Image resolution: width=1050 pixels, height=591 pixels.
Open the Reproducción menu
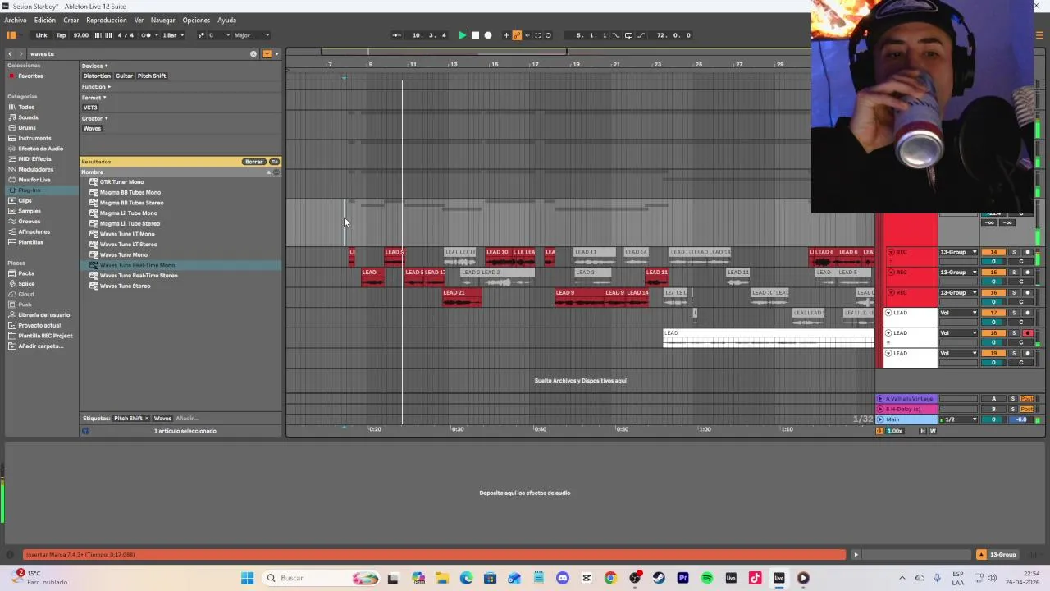point(107,20)
